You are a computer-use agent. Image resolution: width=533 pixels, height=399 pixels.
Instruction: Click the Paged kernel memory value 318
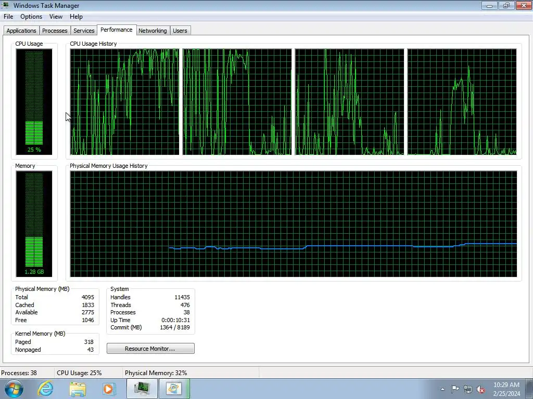(88, 342)
